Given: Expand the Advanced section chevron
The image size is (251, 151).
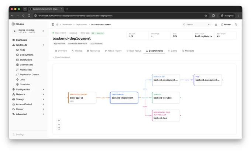Looking at the screenshot, I should [43, 114].
